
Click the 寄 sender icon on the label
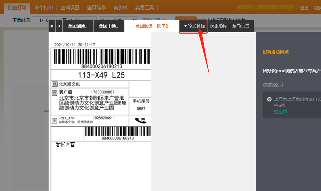coord(54,121)
